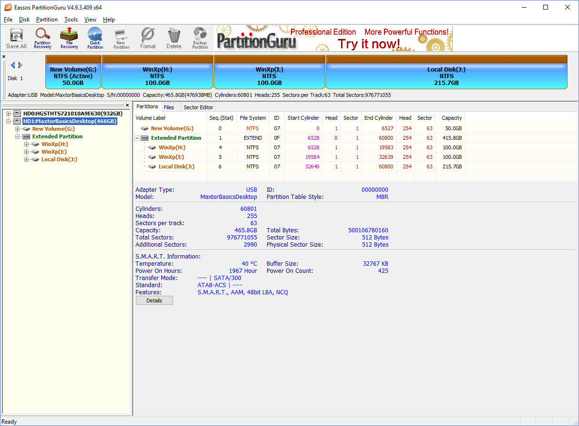Click the Details button under S.M.A.R.T. info

pos(154,301)
